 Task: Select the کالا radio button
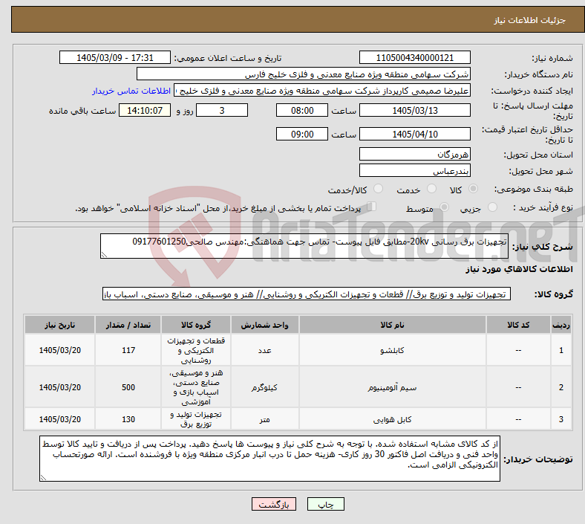tap(473, 189)
